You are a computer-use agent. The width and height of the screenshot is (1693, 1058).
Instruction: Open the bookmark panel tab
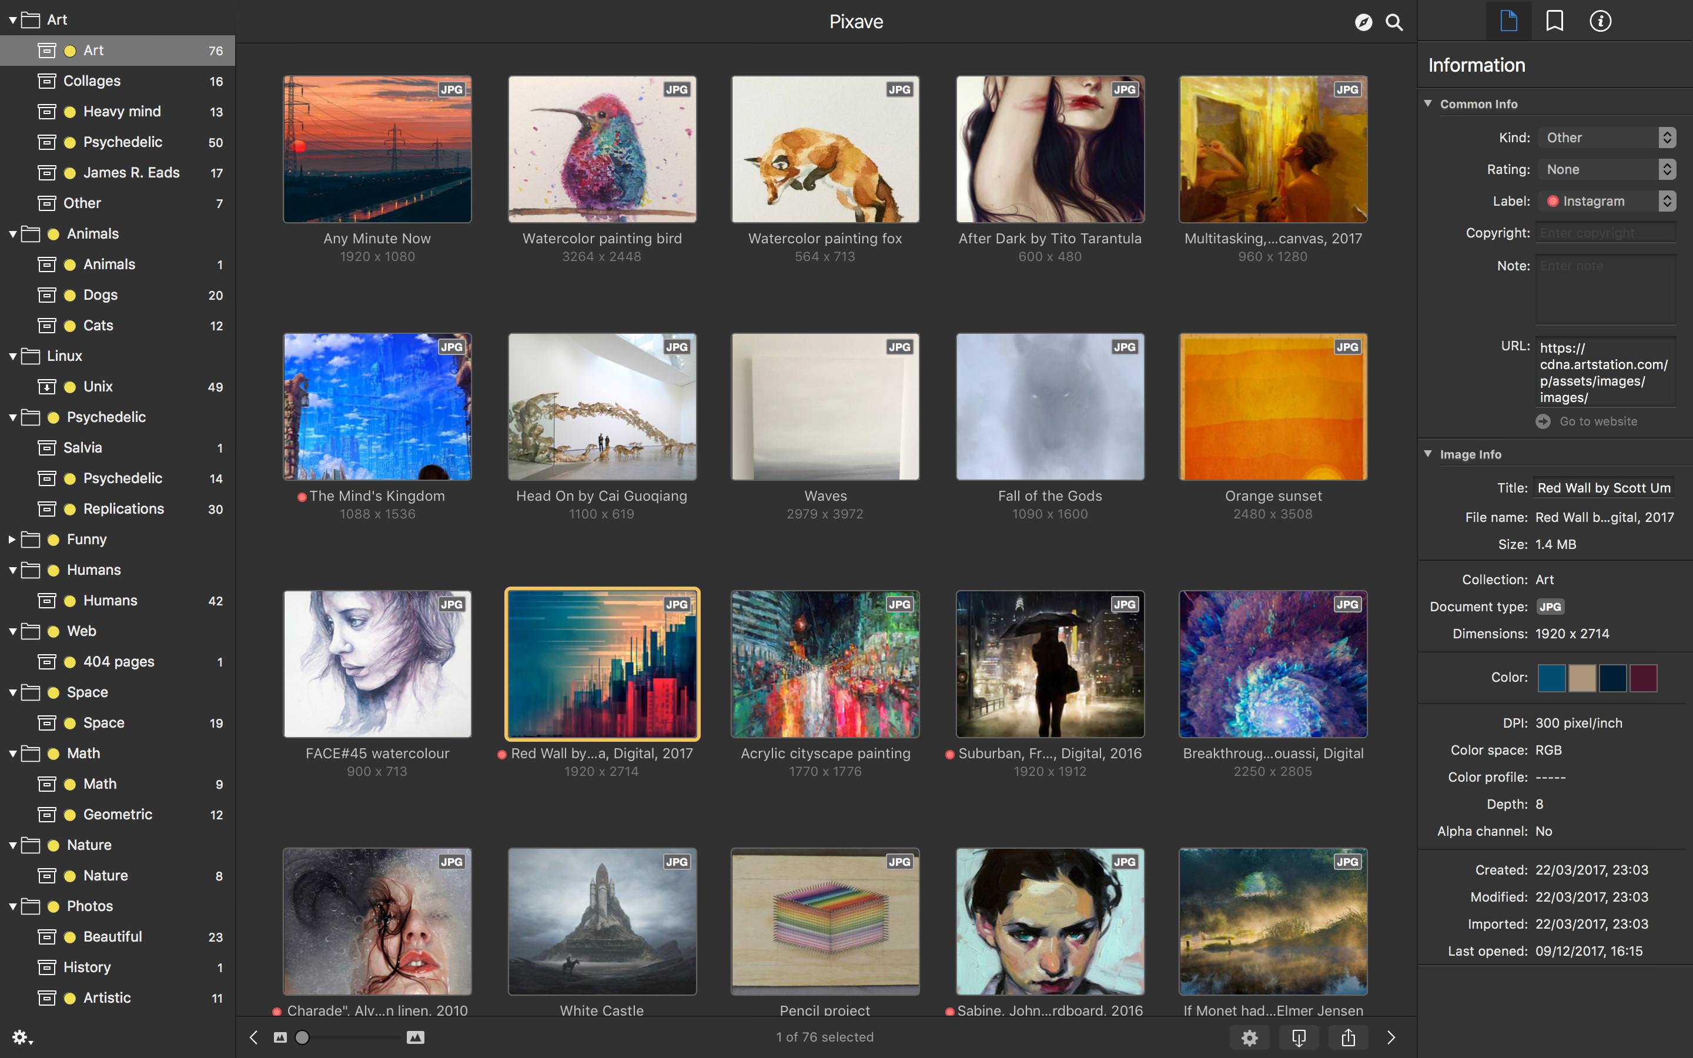click(1554, 21)
